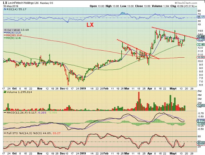The image size is (205, 155).
Task: Click Dec on the bottom date axis
Action: [62, 153]
